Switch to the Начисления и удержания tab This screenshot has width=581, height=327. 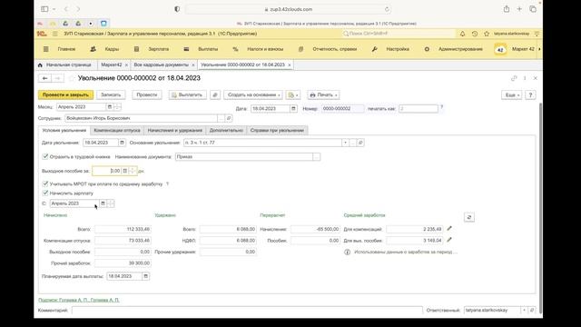point(175,131)
